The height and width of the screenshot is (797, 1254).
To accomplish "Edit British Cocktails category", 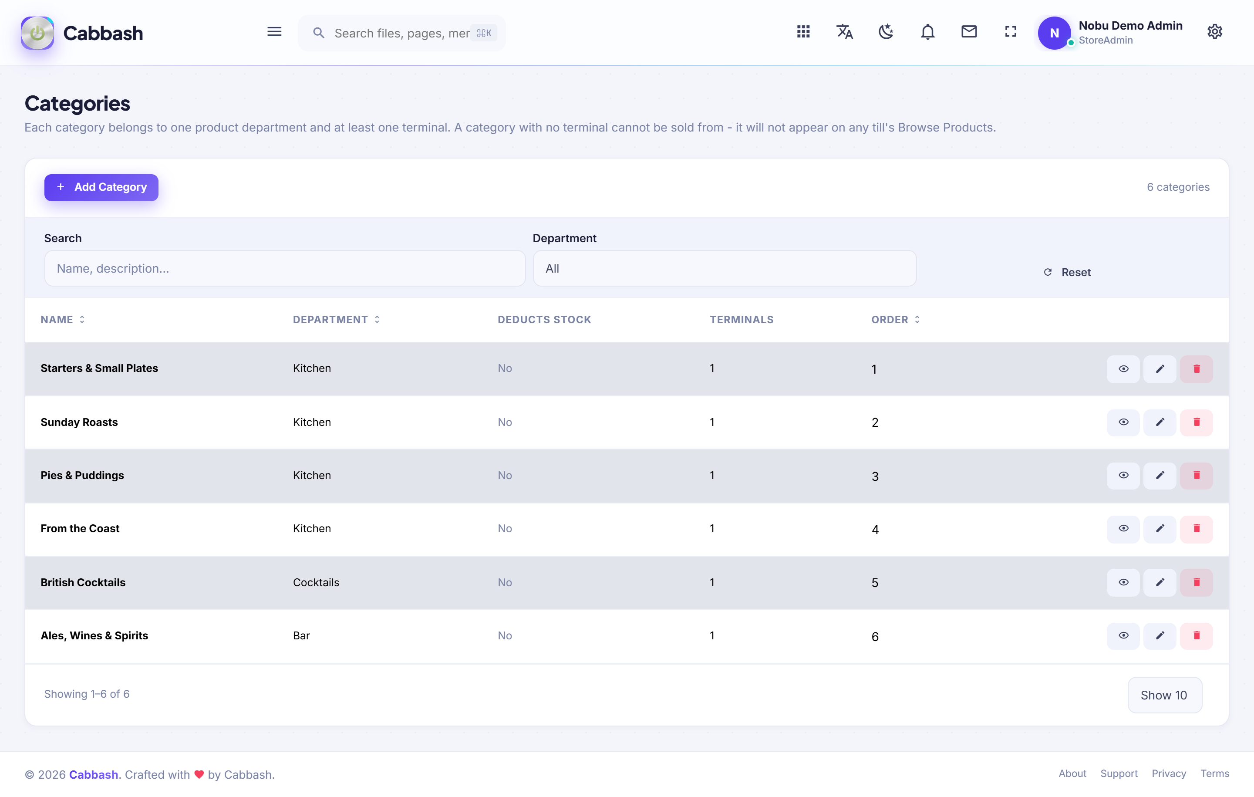I will point(1160,582).
